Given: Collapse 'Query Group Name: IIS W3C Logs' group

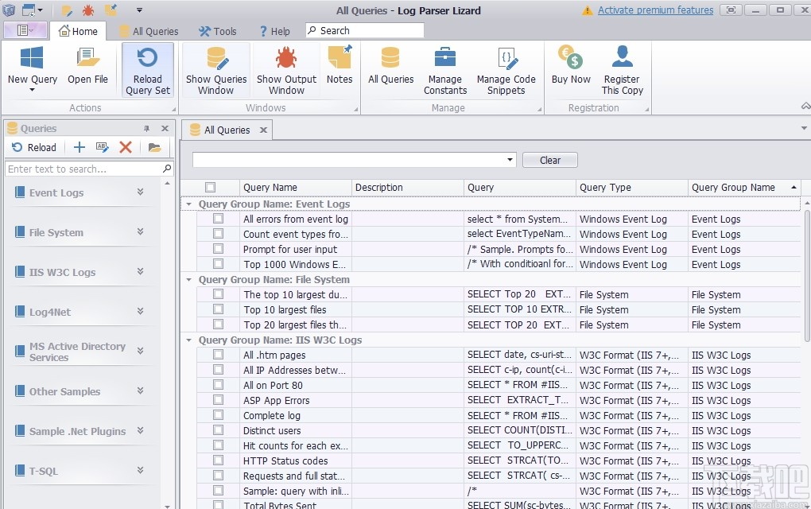Looking at the screenshot, I should pyautogui.click(x=188, y=340).
